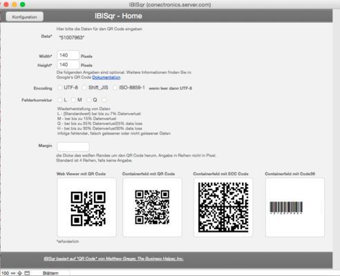Viewport: 340px width, 276px height.
Task: Click the Web Viewer QR code image
Action: point(87,207)
